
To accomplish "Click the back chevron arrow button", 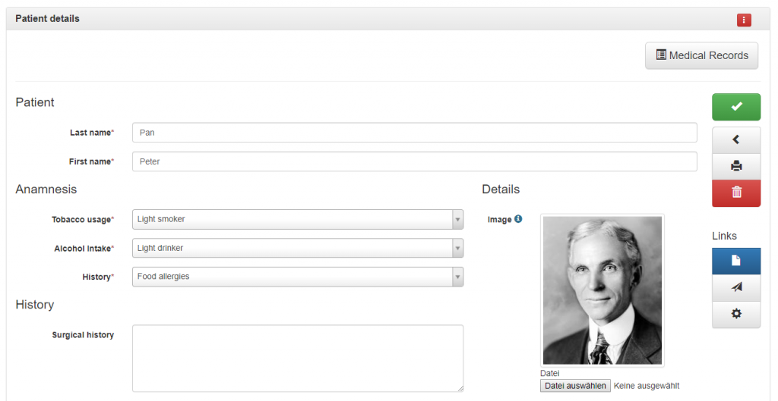I will click(x=735, y=140).
